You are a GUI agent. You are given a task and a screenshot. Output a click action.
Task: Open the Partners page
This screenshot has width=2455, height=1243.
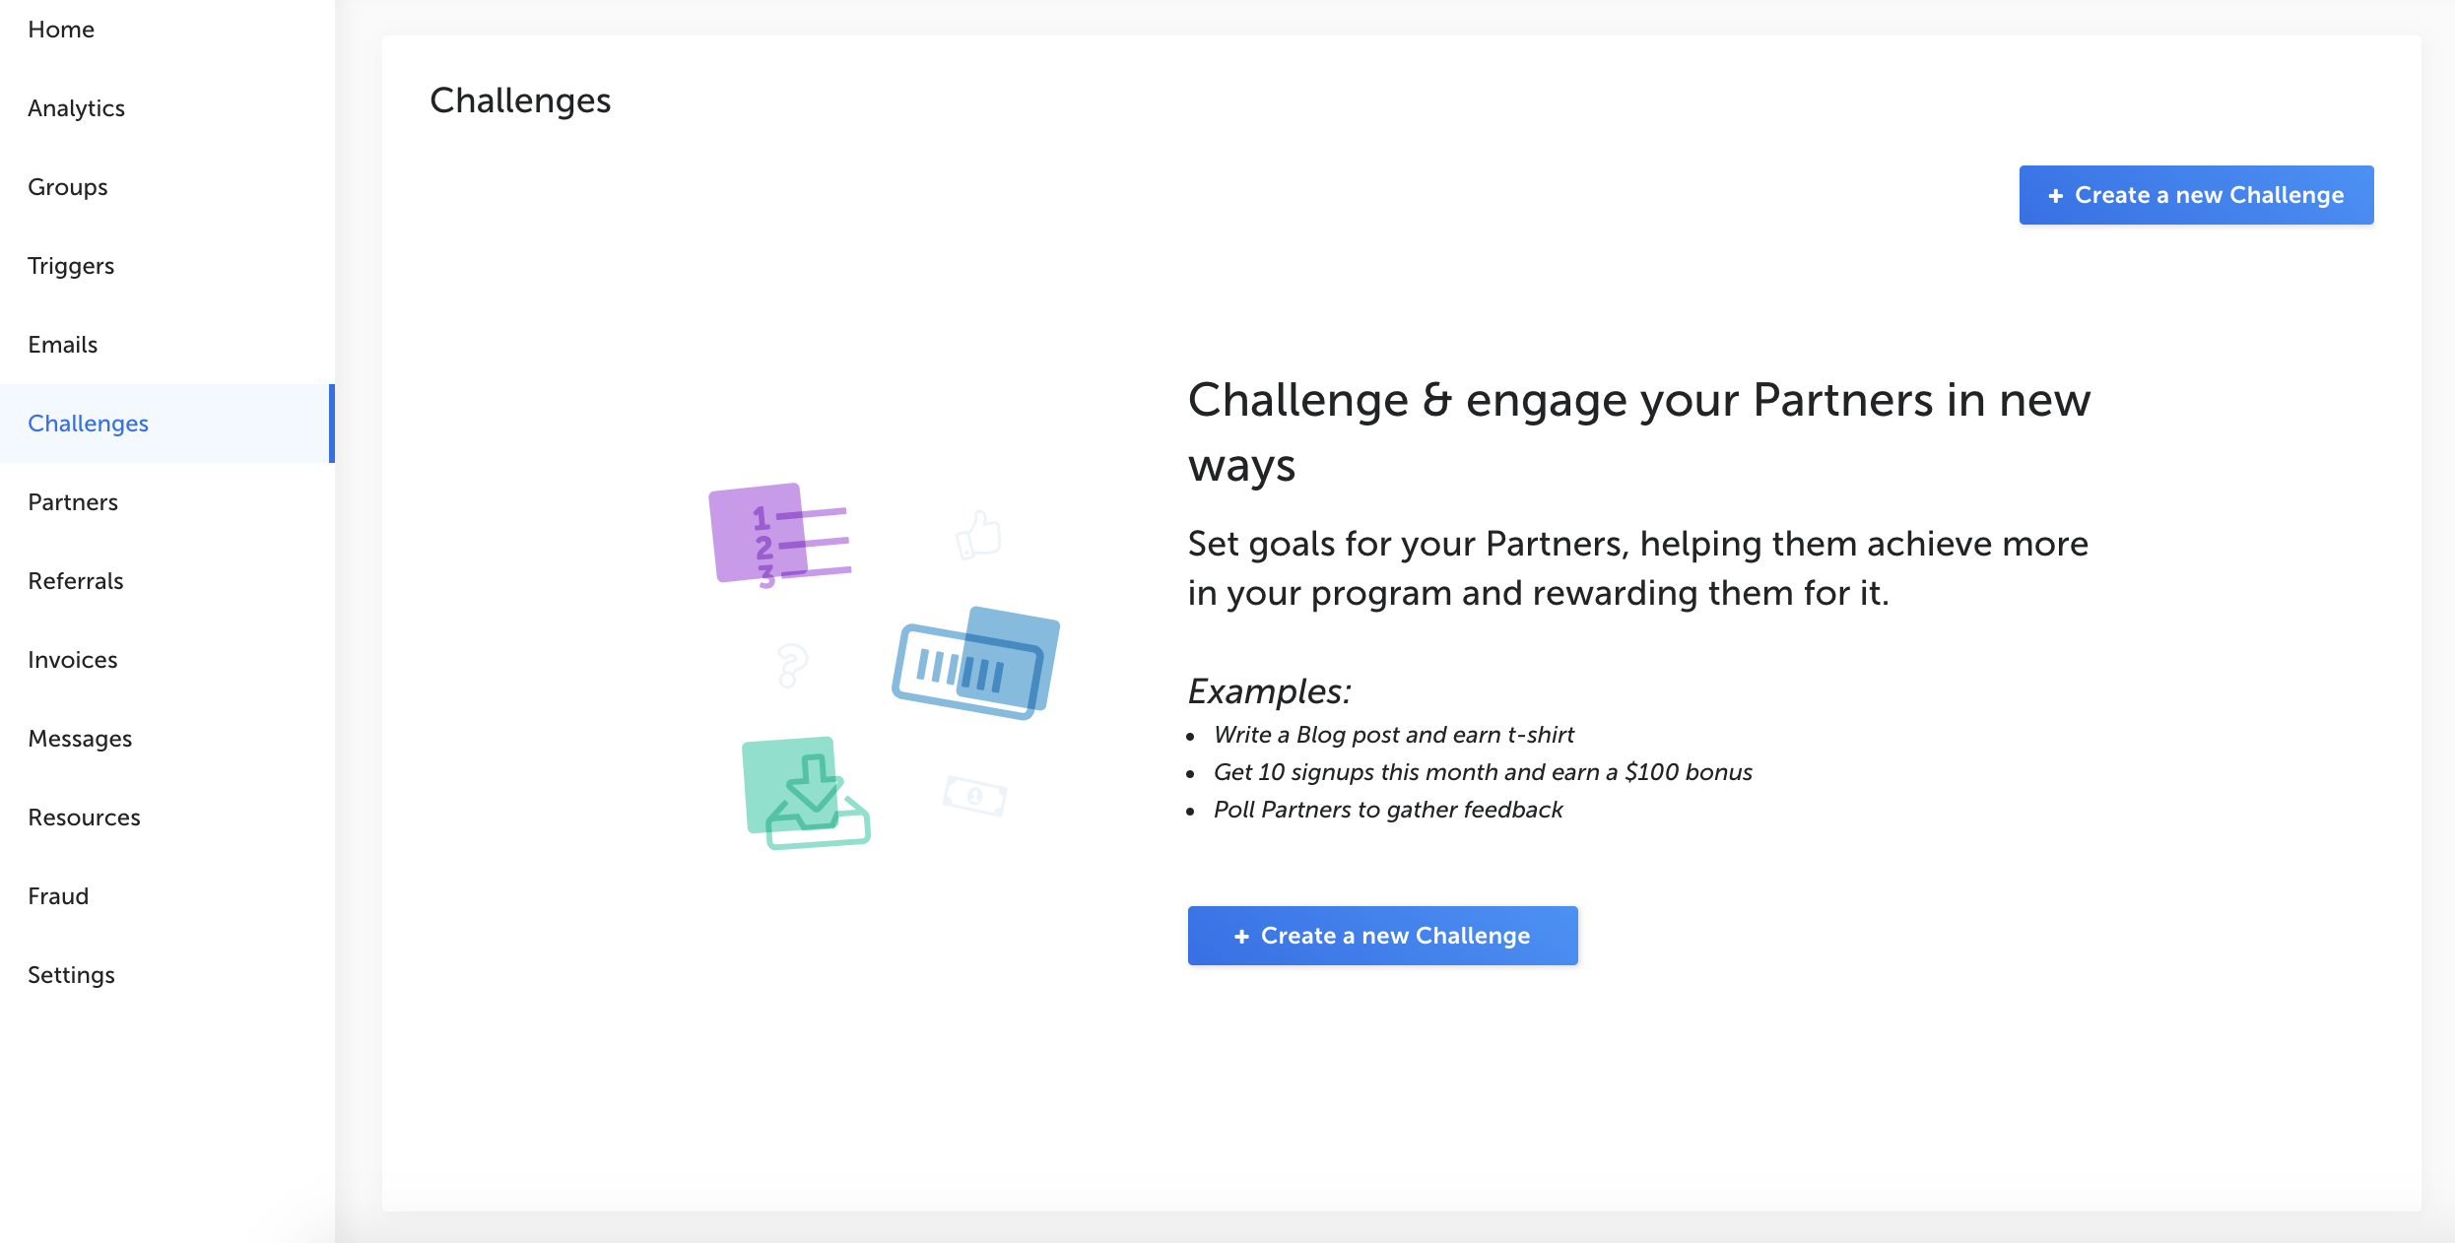point(73,501)
